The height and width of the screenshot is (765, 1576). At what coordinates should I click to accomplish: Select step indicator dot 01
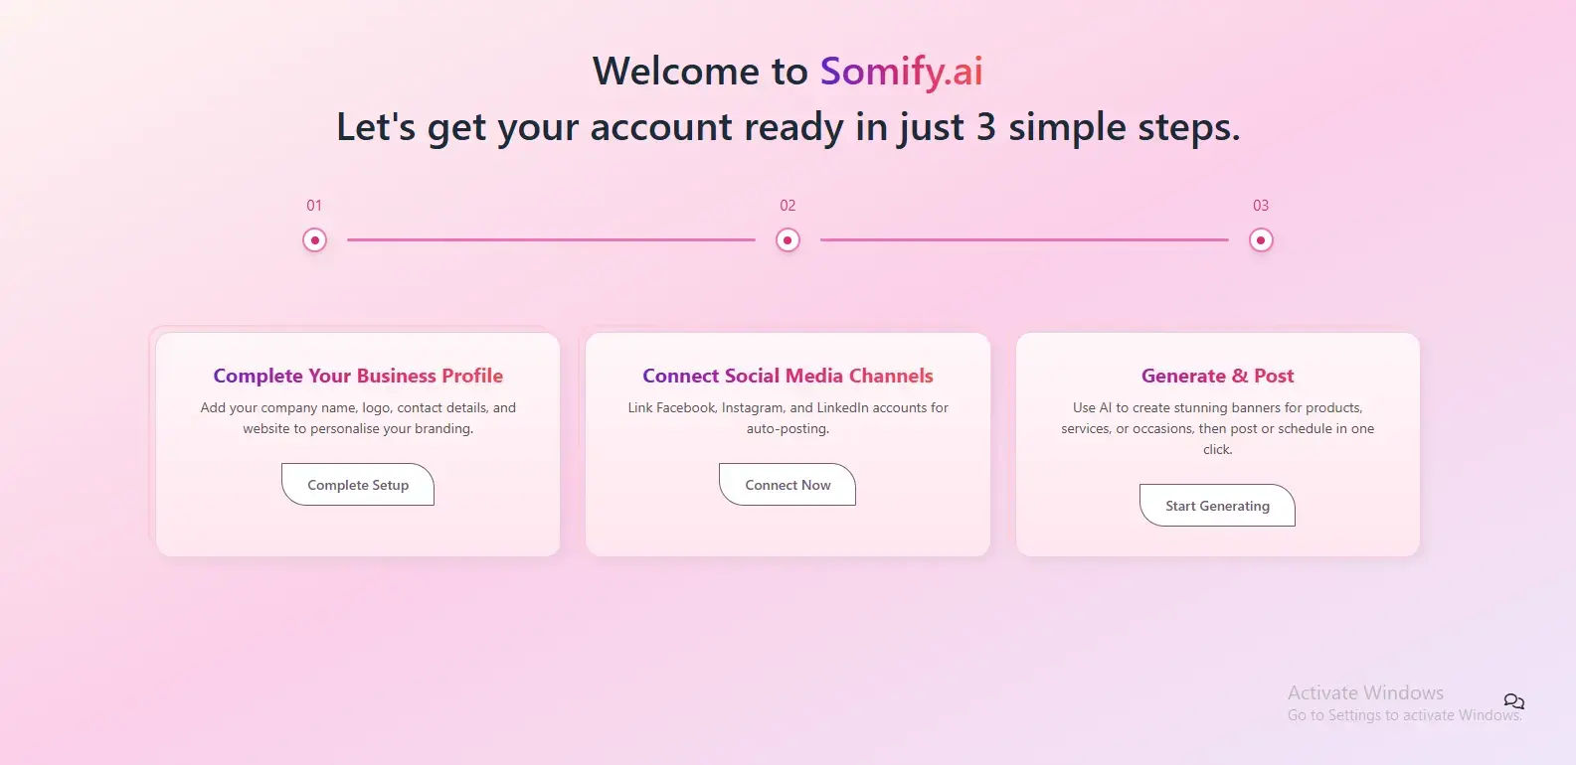click(314, 239)
